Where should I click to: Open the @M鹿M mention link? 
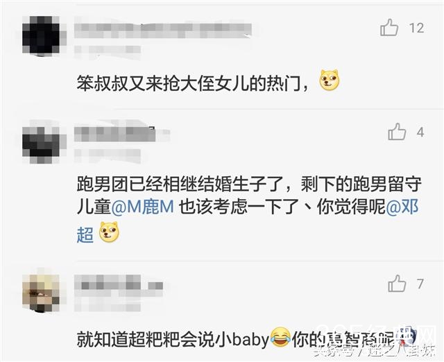pyautogui.click(x=143, y=207)
